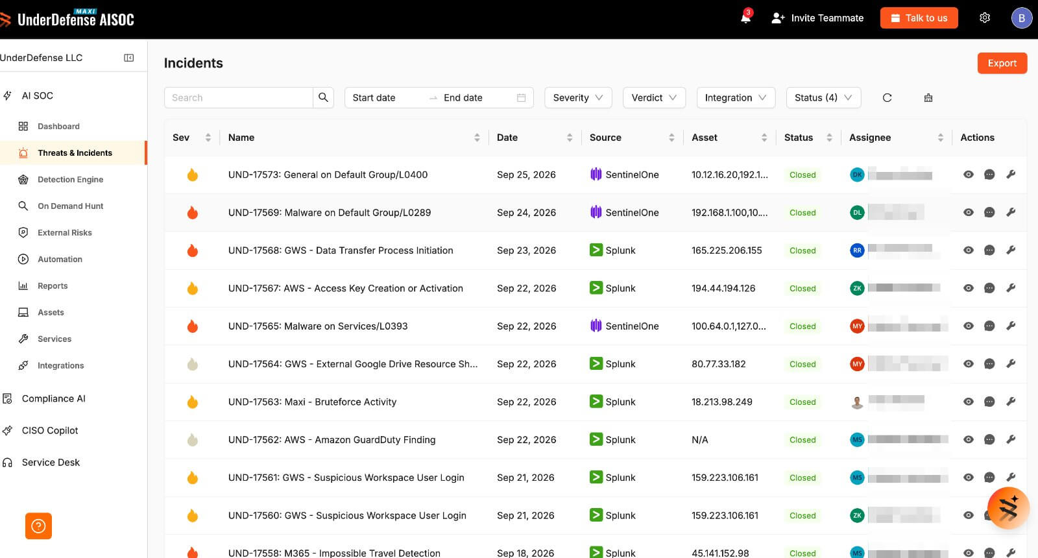Click the severity flame of UND-17569

(193, 212)
